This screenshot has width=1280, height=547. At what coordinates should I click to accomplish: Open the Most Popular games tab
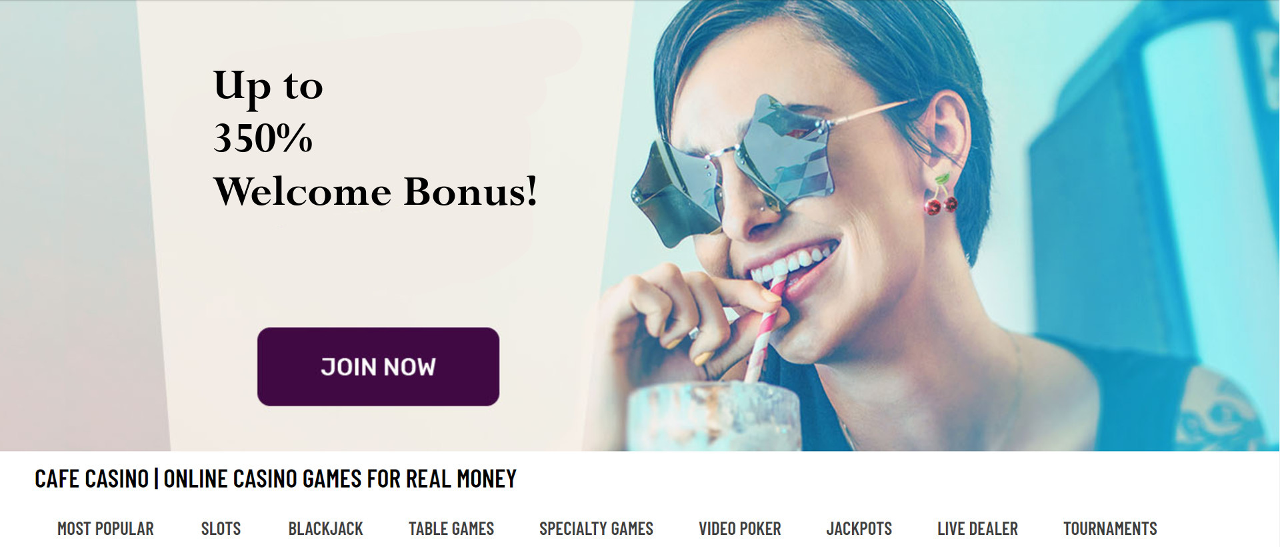105,528
